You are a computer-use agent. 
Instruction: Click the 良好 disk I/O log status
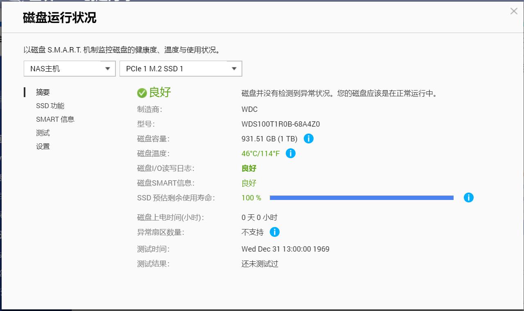coord(249,168)
